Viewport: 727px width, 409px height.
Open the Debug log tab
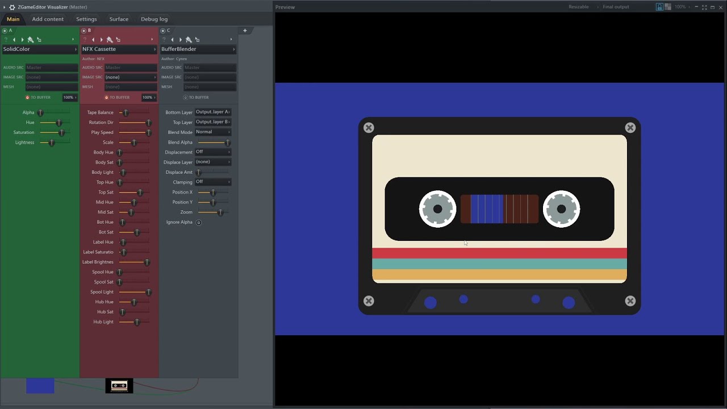(154, 19)
